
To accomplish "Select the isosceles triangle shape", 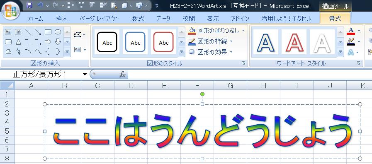I will click(18, 42).
